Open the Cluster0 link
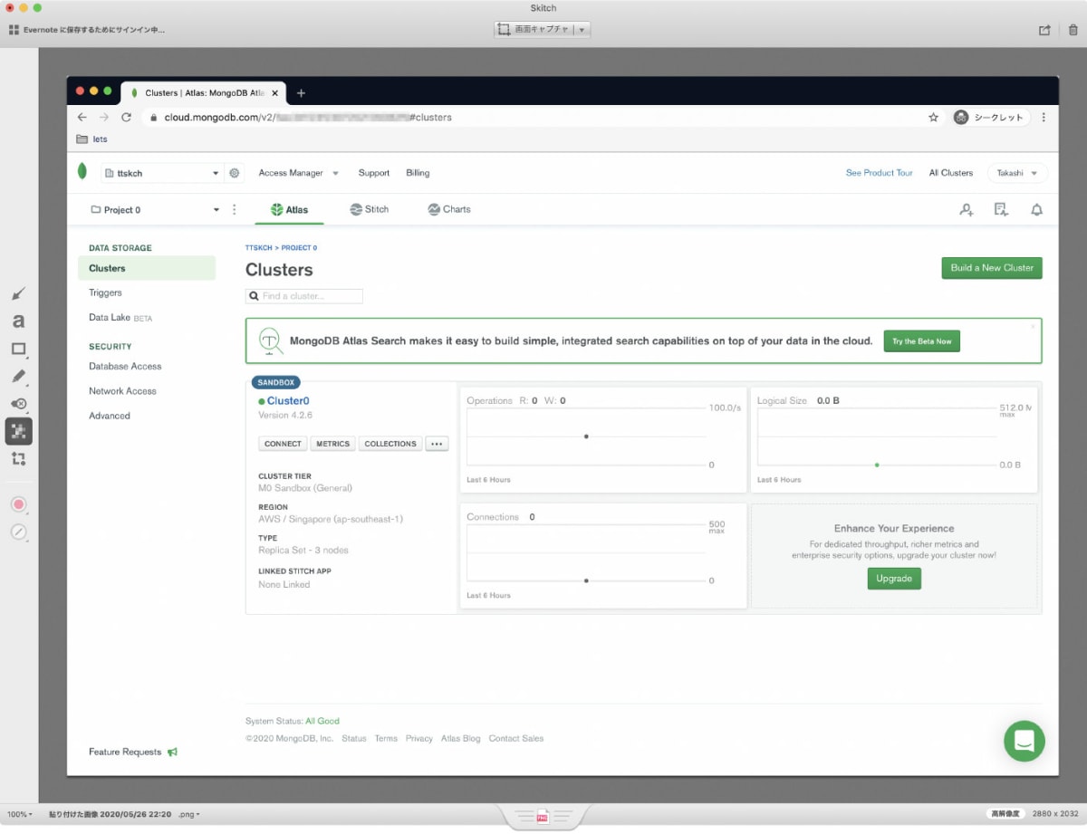The image size is (1087, 834). click(x=288, y=400)
